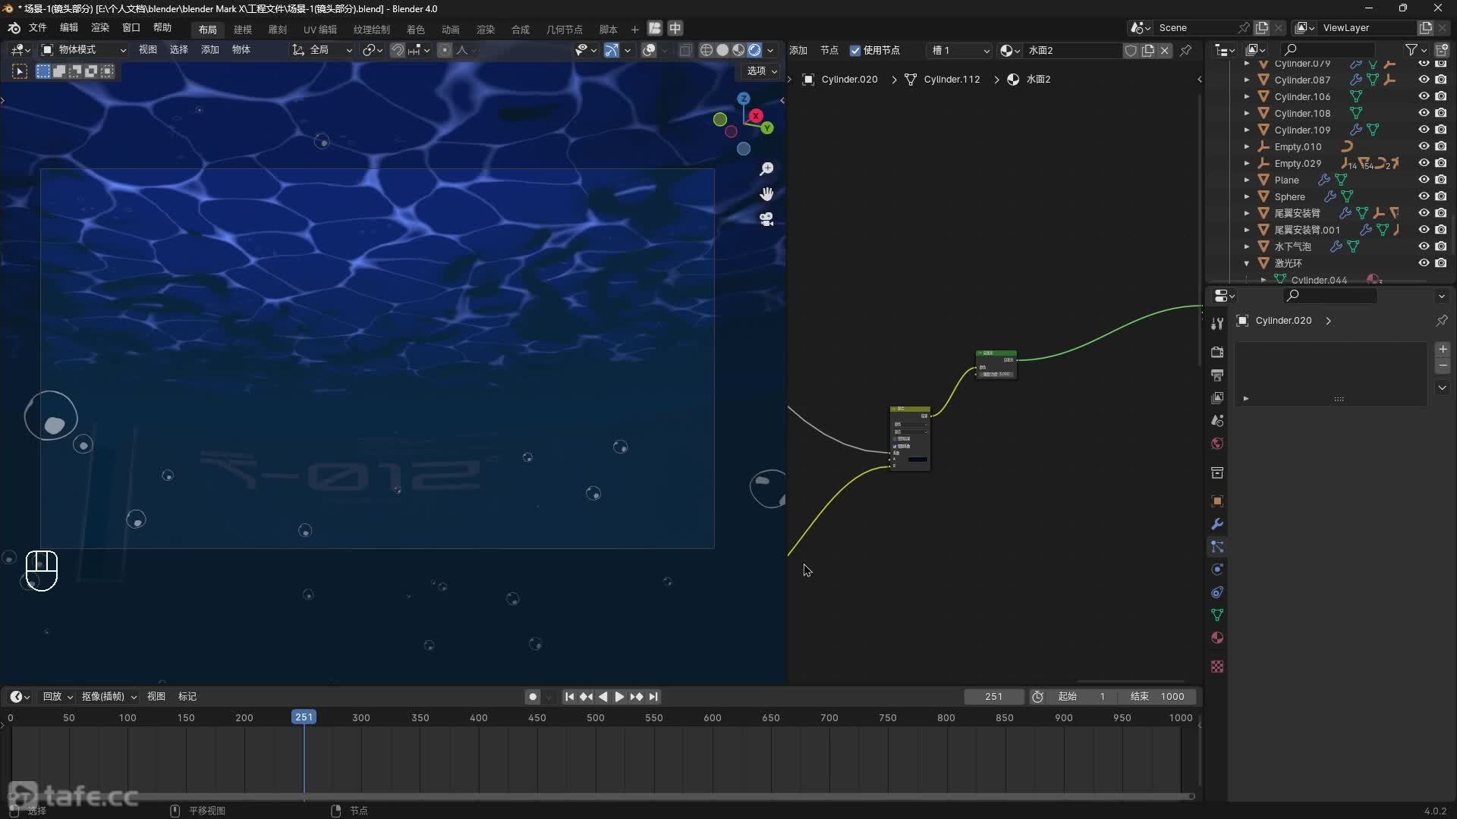Select solid viewport shading mode
This screenshot has height=819, width=1457.
(x=722, y=50)
